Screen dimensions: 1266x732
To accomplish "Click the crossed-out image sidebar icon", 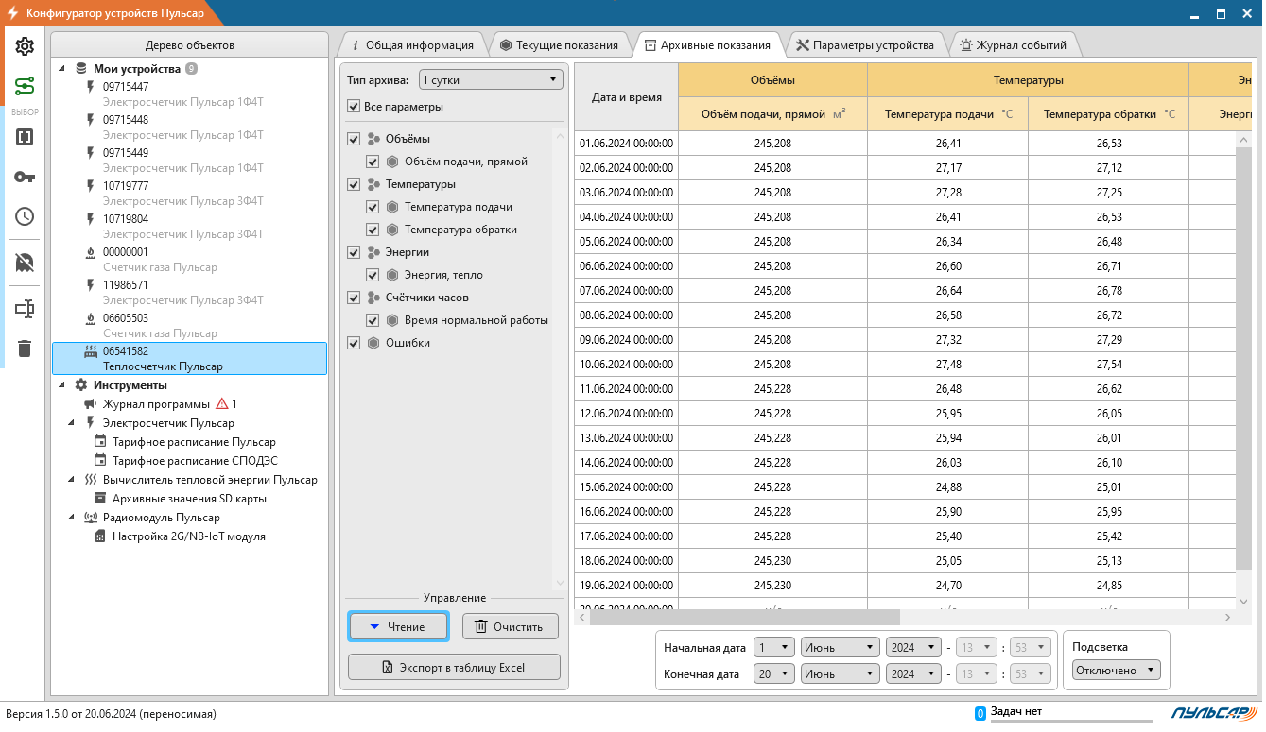I will pyautogui.click(x=25, y=263).
